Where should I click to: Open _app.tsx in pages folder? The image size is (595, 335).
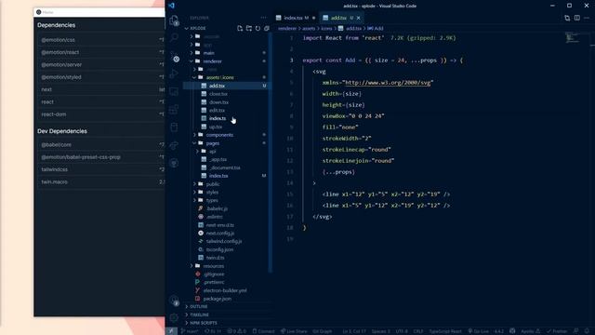click(218, 159)
